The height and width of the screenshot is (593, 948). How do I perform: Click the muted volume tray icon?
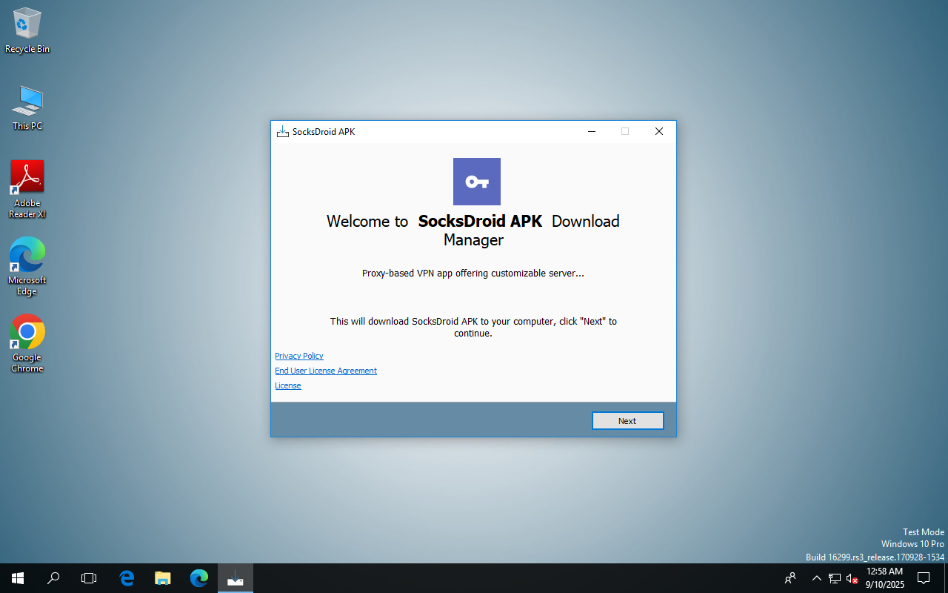(852, 578)
